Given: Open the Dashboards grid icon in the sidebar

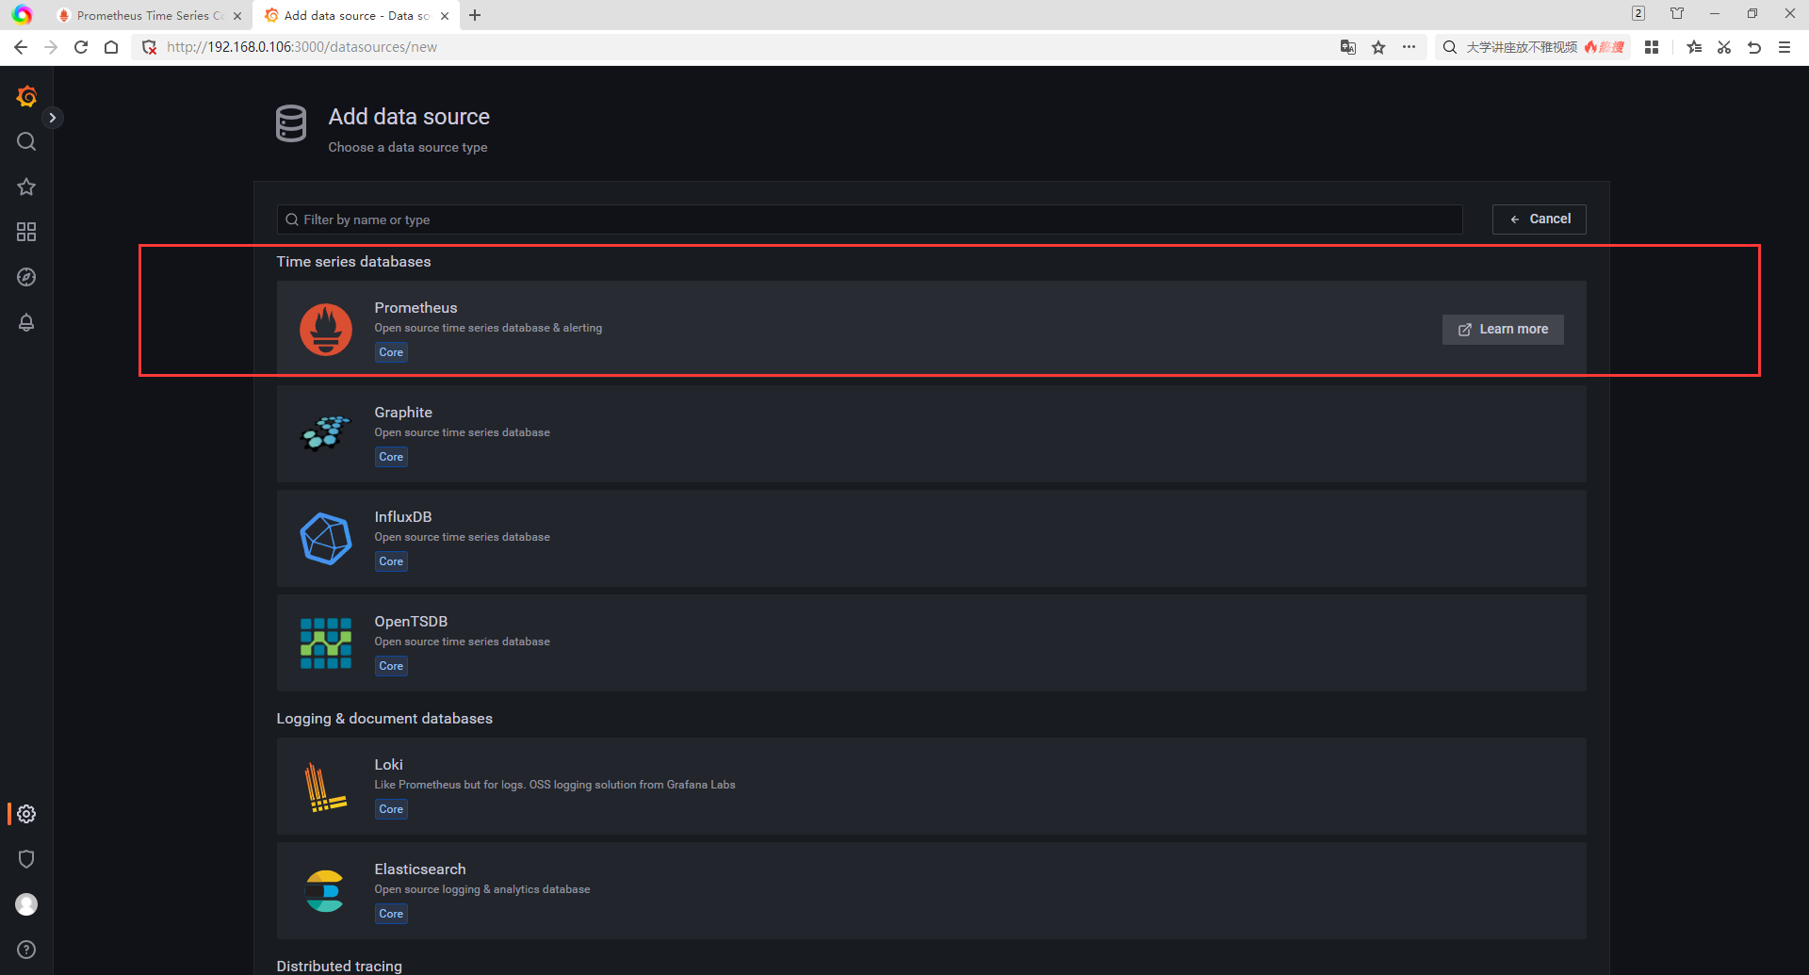Looking at the screenshot, I should click(x=26, y=232).
